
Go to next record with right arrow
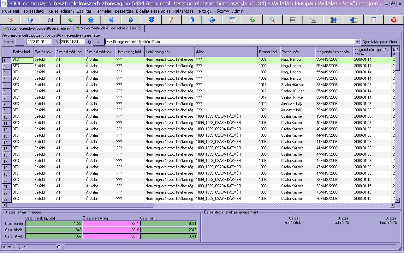point(131,20)
